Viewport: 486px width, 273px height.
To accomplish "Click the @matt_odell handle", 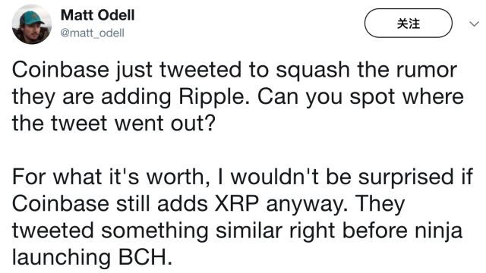I will (93, 33).
